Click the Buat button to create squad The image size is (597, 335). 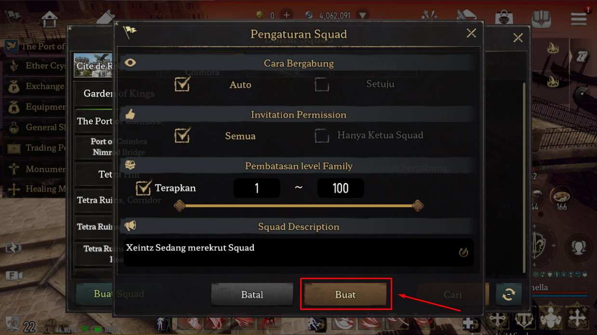(x=345, y=294)
